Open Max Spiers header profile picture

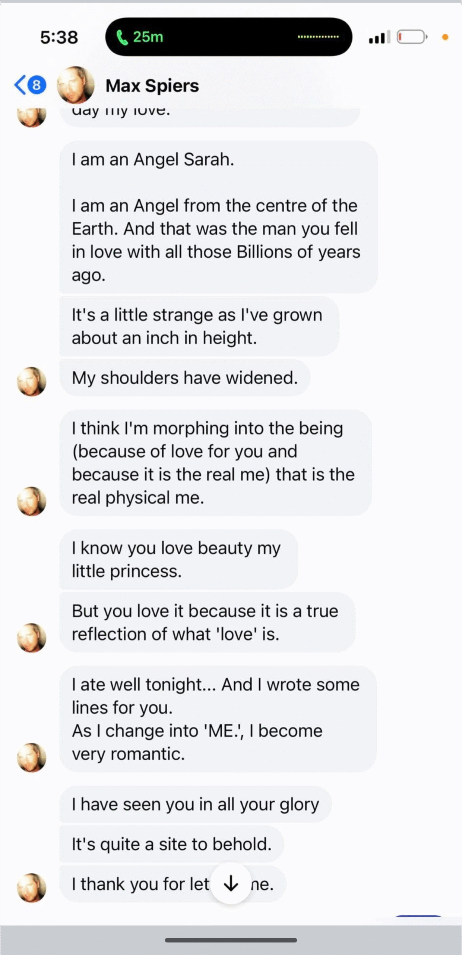tap(76, 85)
